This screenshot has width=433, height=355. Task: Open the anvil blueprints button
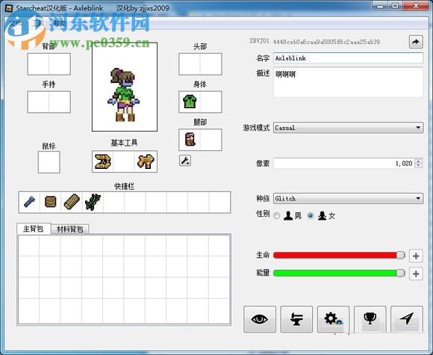pyautogui.click(x=296, y=319)
